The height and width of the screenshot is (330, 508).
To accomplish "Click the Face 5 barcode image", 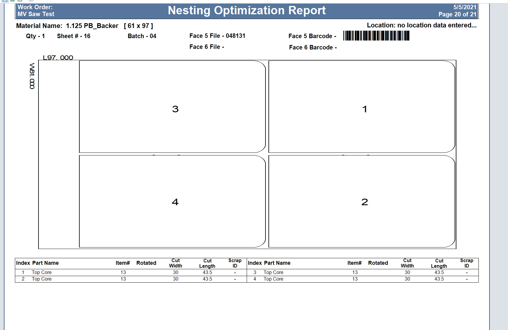I will tap(376, 36).
